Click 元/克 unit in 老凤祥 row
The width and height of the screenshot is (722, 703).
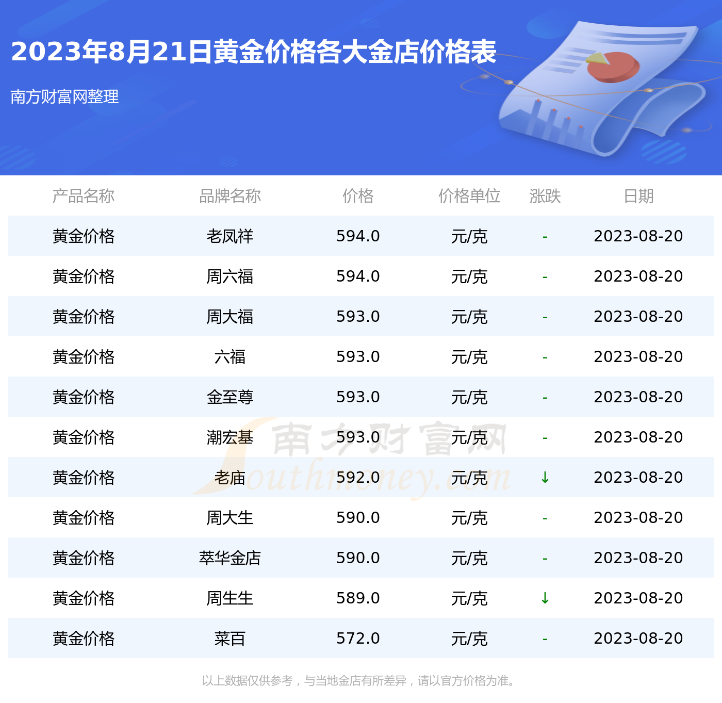pos(469,236)
